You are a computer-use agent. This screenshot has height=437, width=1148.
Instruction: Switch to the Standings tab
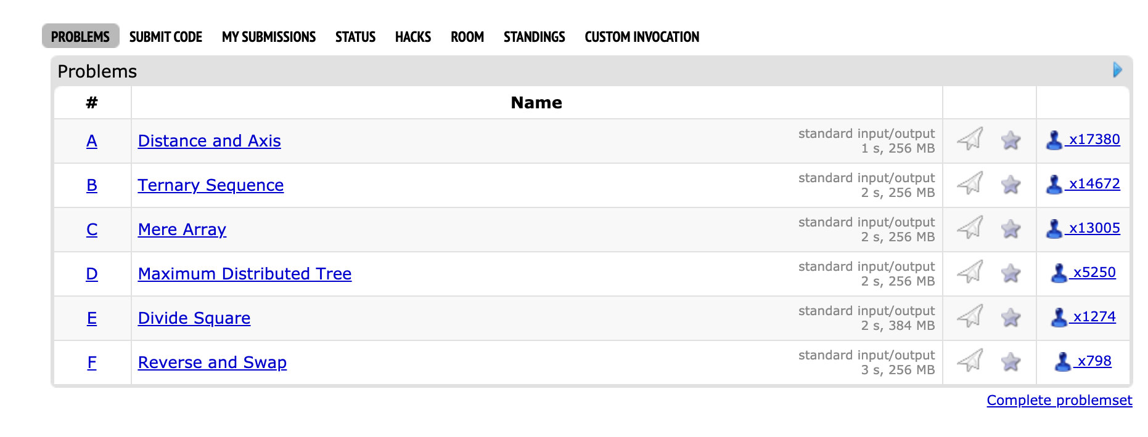click(x=534, y=37)
